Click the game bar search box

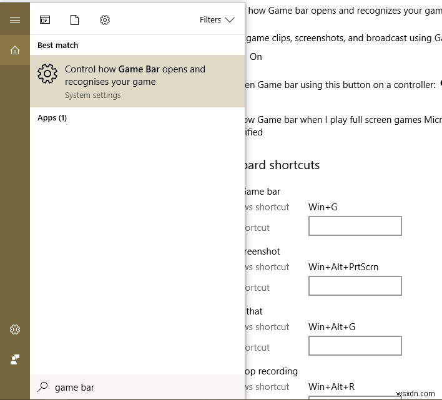pos(137,387)
